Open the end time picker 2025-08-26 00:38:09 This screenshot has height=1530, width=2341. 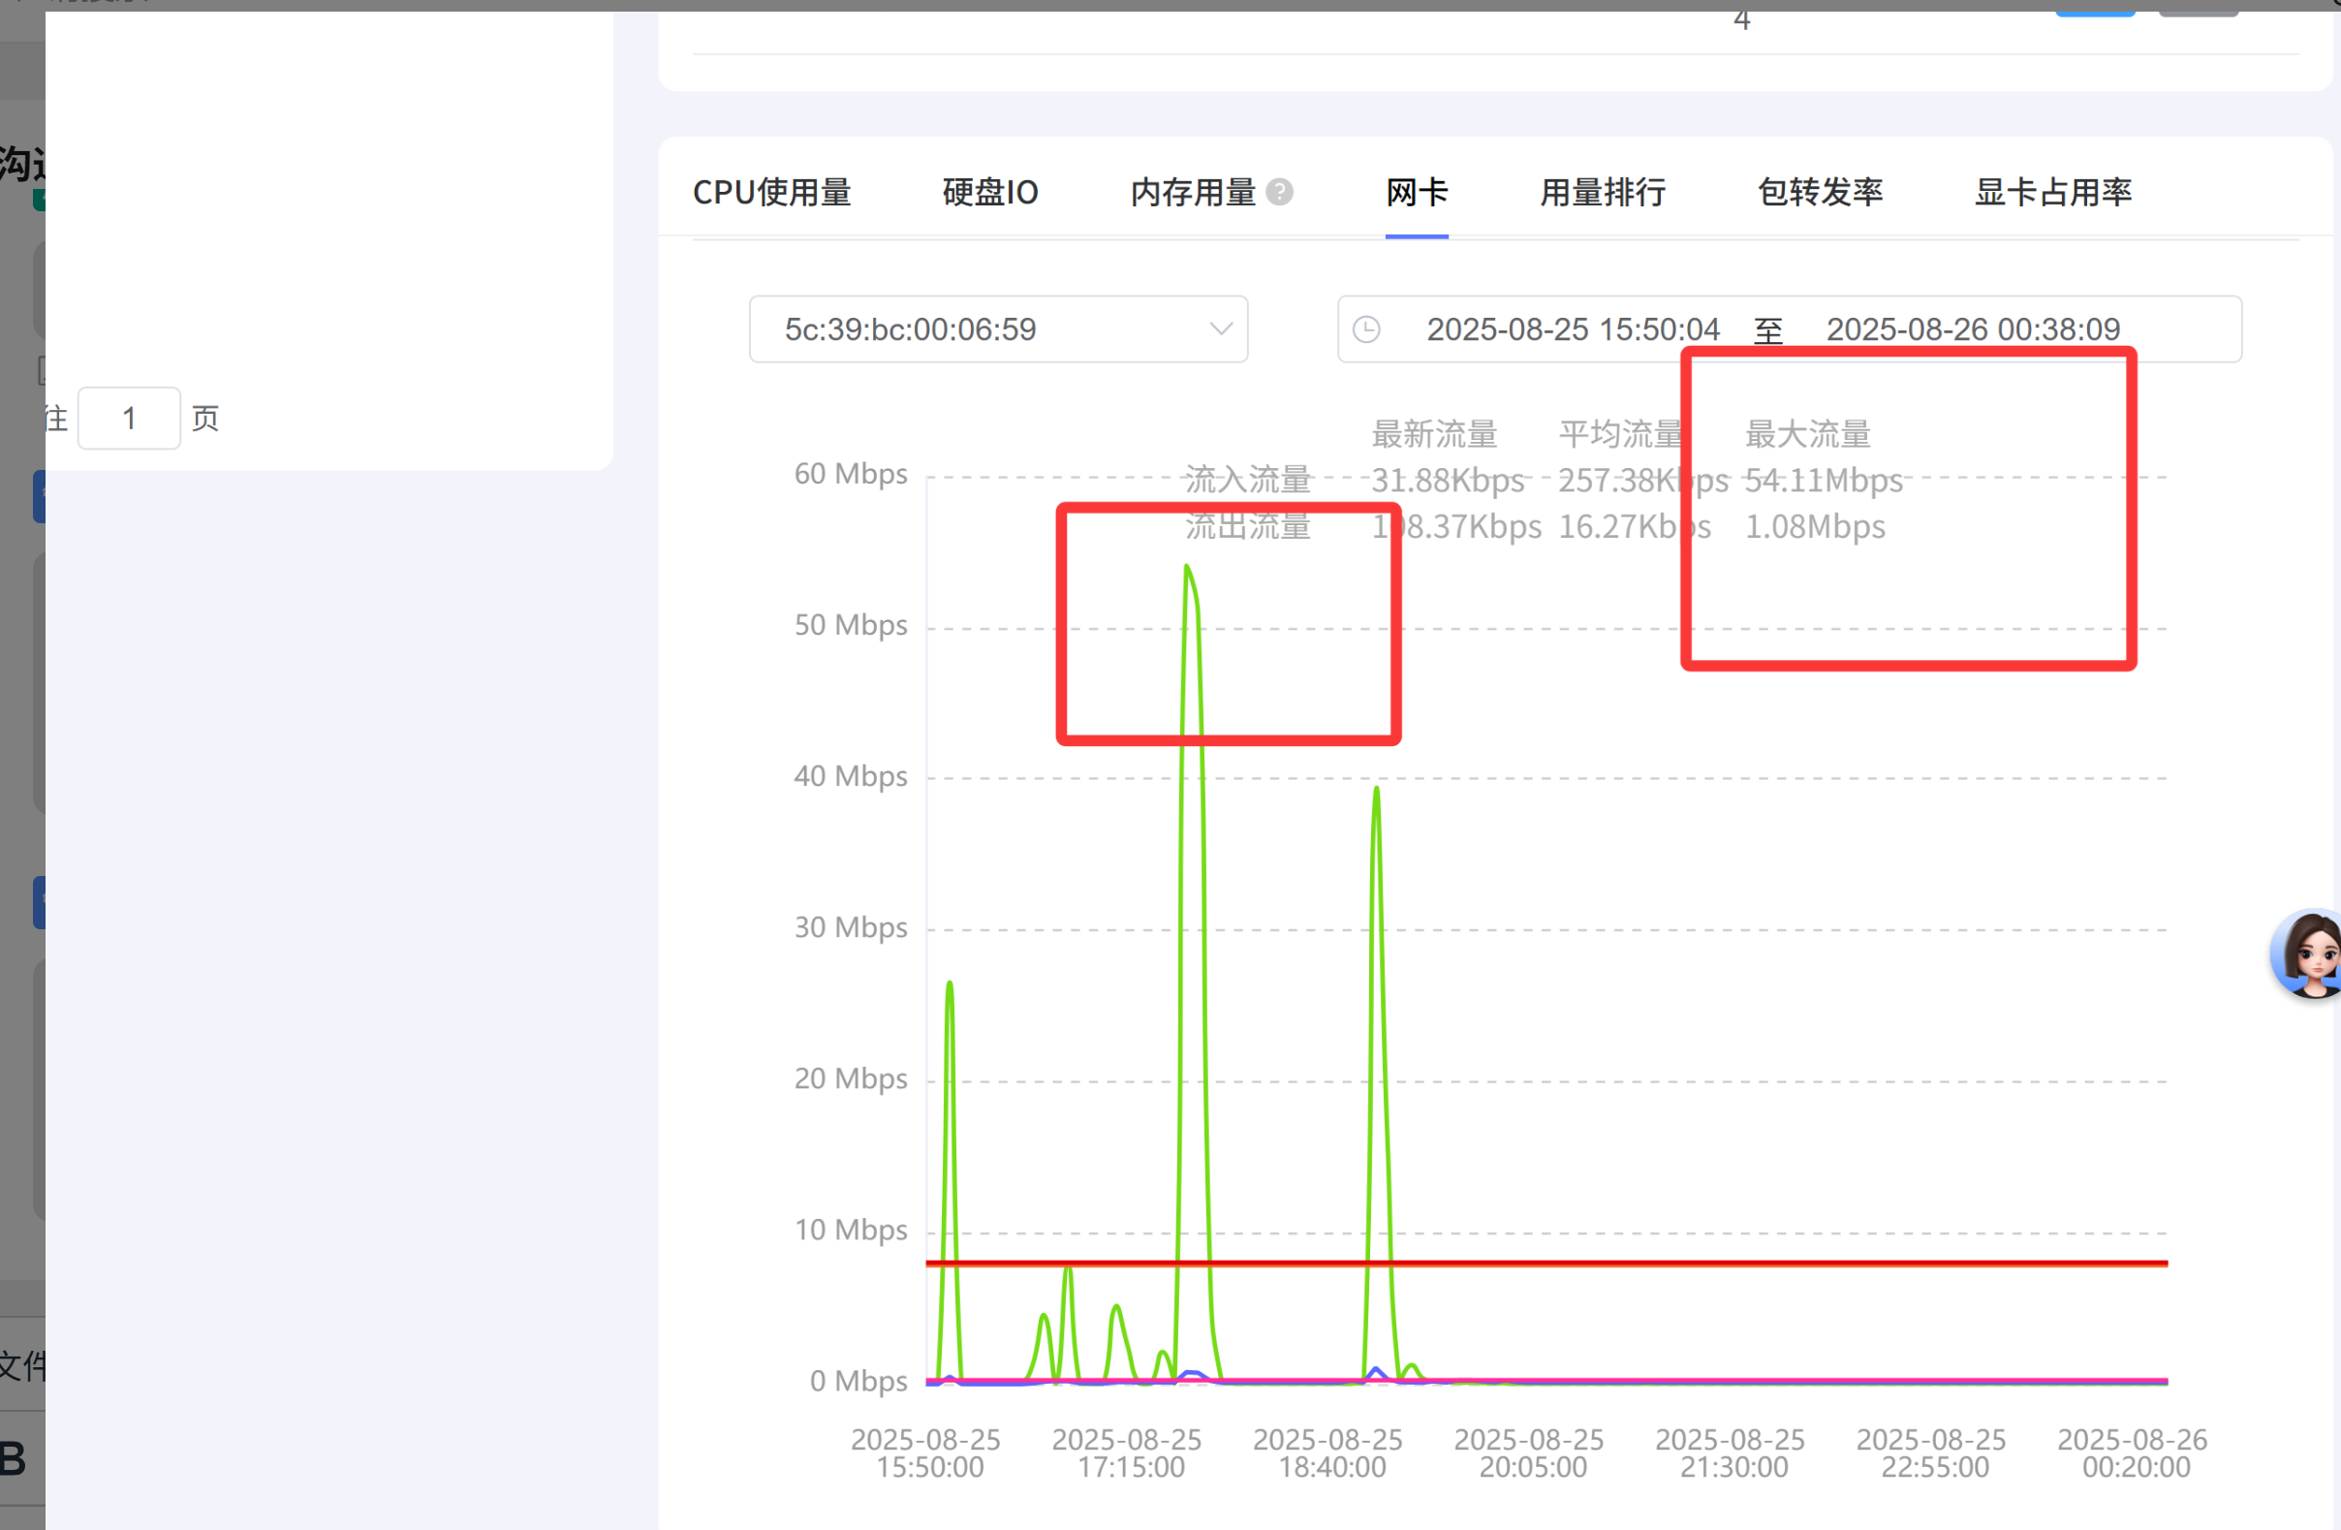click(1971, 328)
